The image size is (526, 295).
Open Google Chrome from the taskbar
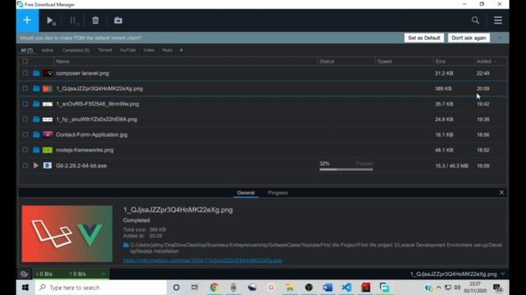214,288
